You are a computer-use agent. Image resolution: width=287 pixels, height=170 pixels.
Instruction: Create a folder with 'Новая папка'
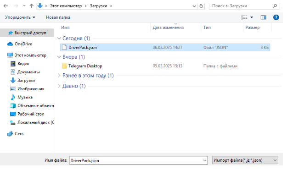tap(58, 17)
